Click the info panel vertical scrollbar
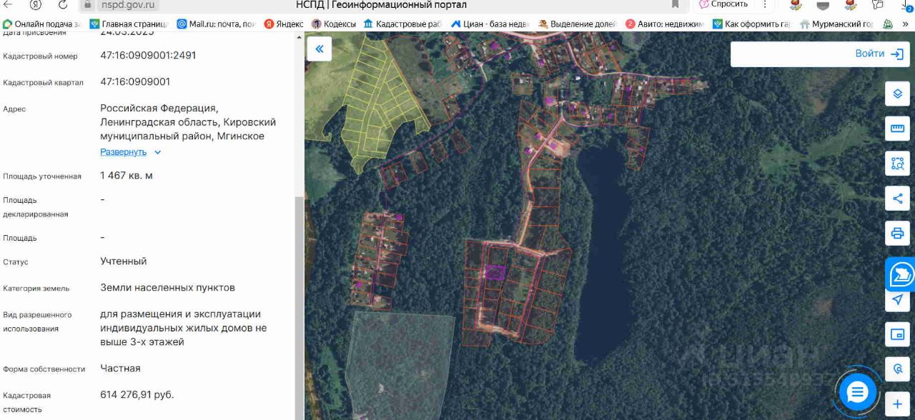Screen dimensions: 915x420 (299, 307)
